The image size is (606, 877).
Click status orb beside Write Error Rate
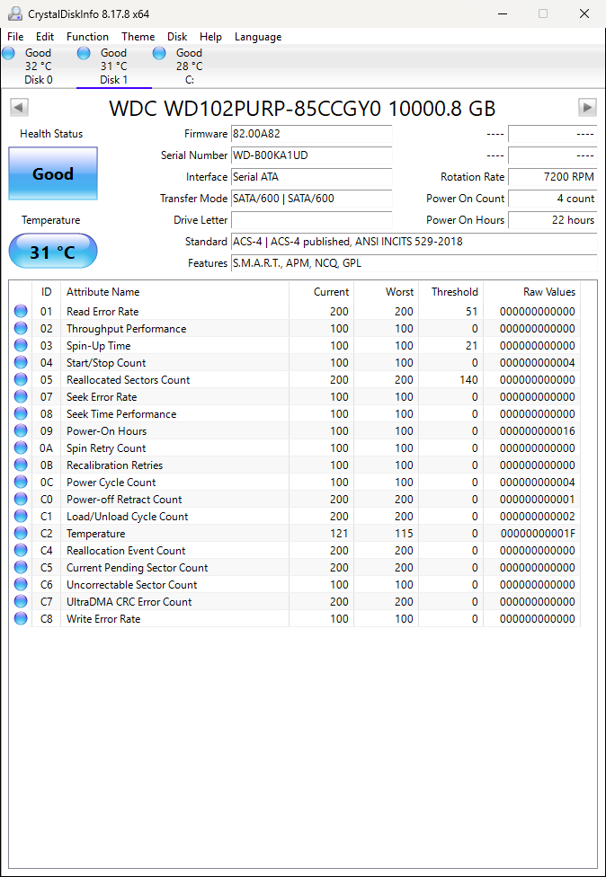[x=21, y=619]
